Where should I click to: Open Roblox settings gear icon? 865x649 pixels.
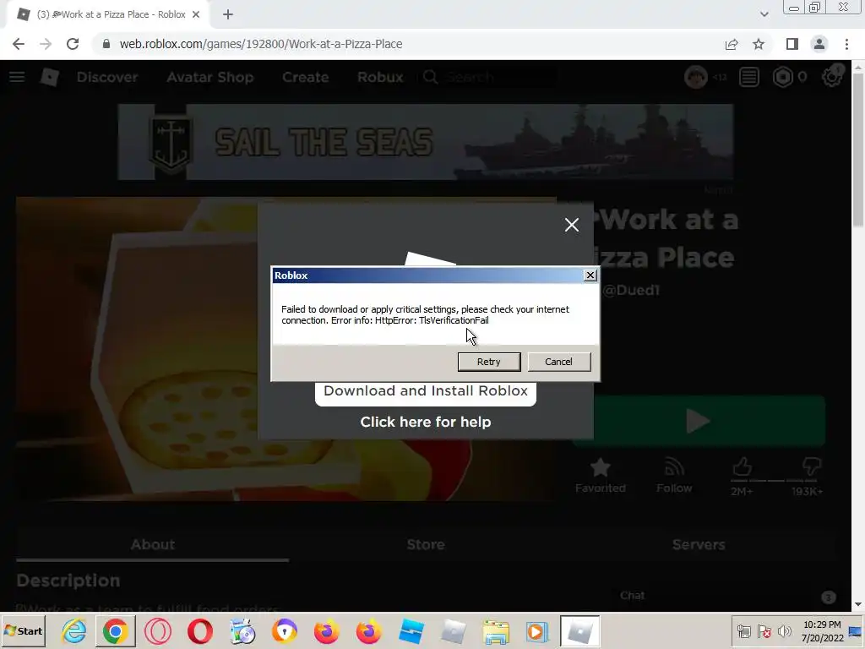831,77
